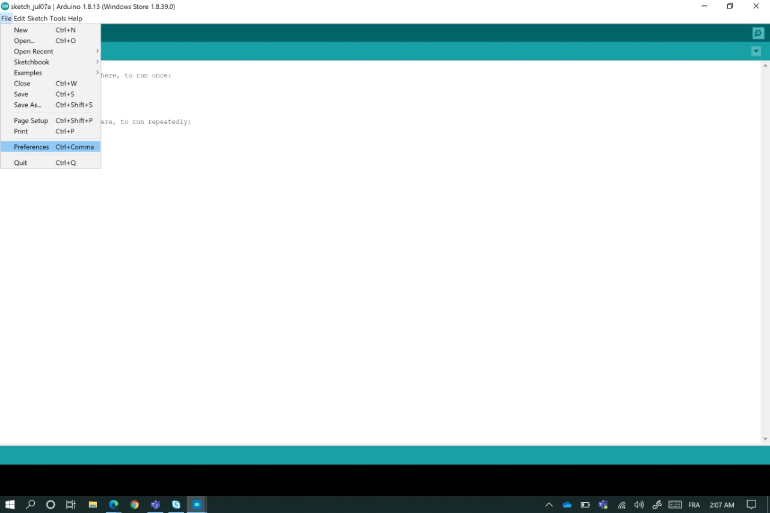The height and width of the screenshot is (513, 770).
Task: Open the Action Center notifications icon
Action: tap(751, 505)
